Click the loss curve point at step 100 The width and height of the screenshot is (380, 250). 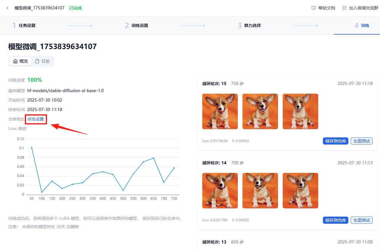(42, 192)
